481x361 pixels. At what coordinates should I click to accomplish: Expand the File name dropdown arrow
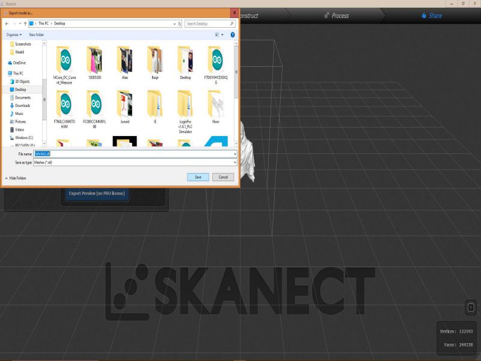235,154
